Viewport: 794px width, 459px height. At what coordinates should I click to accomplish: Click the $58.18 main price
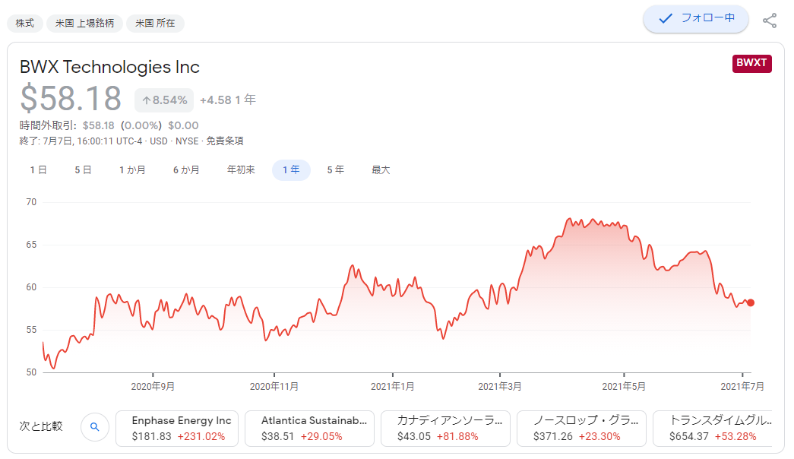pyautogui.click(x=71, y=98)
